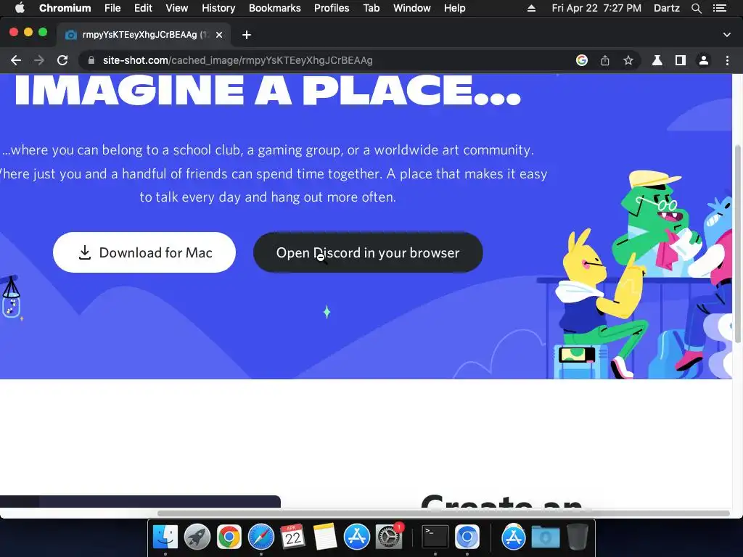Open Finder from the Dock

click(165, 537)
